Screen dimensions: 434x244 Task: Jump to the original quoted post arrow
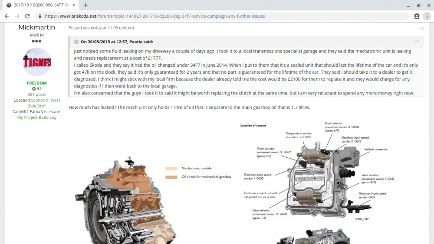[417, 42]
